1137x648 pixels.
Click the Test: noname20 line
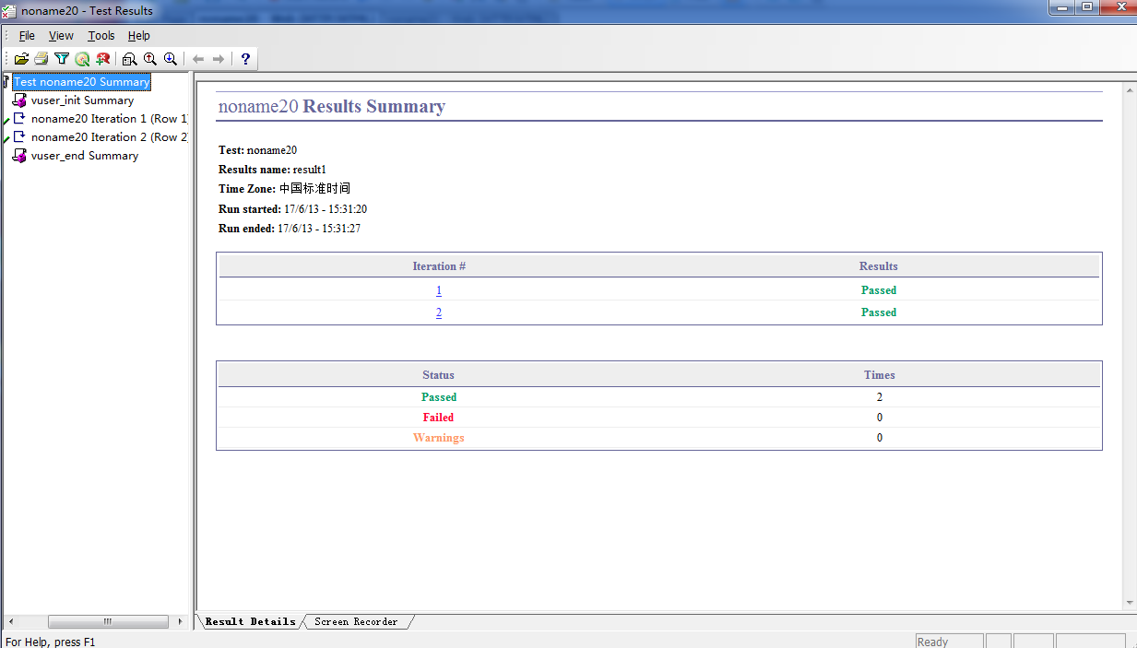[x=258, y=150]
